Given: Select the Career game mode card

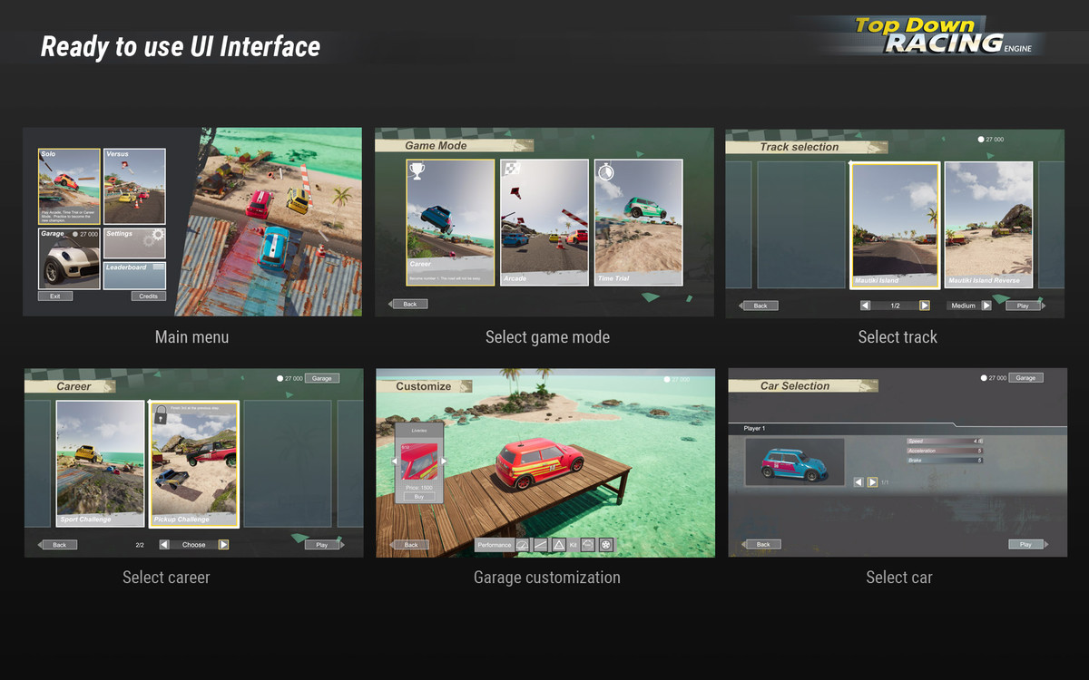Looking at the screenshot, I should coord(451,223).
